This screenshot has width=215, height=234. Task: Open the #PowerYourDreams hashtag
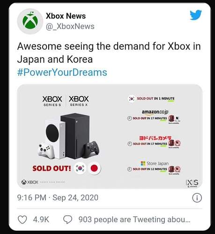click(62, 73)
